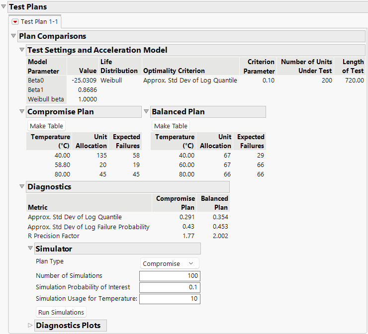The height and width of the screenshot is (334, 368).
Task: Collapse the Simulator section
Action: pos(30,248)
